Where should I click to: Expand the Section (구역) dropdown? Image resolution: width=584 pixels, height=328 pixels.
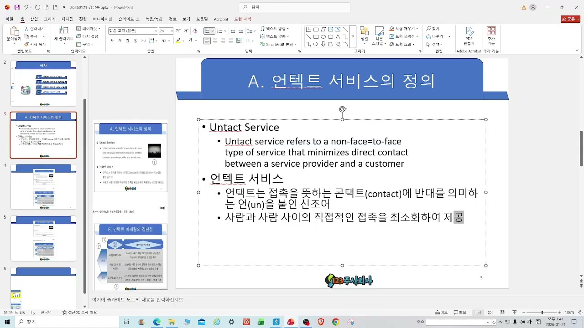(86, 44)
